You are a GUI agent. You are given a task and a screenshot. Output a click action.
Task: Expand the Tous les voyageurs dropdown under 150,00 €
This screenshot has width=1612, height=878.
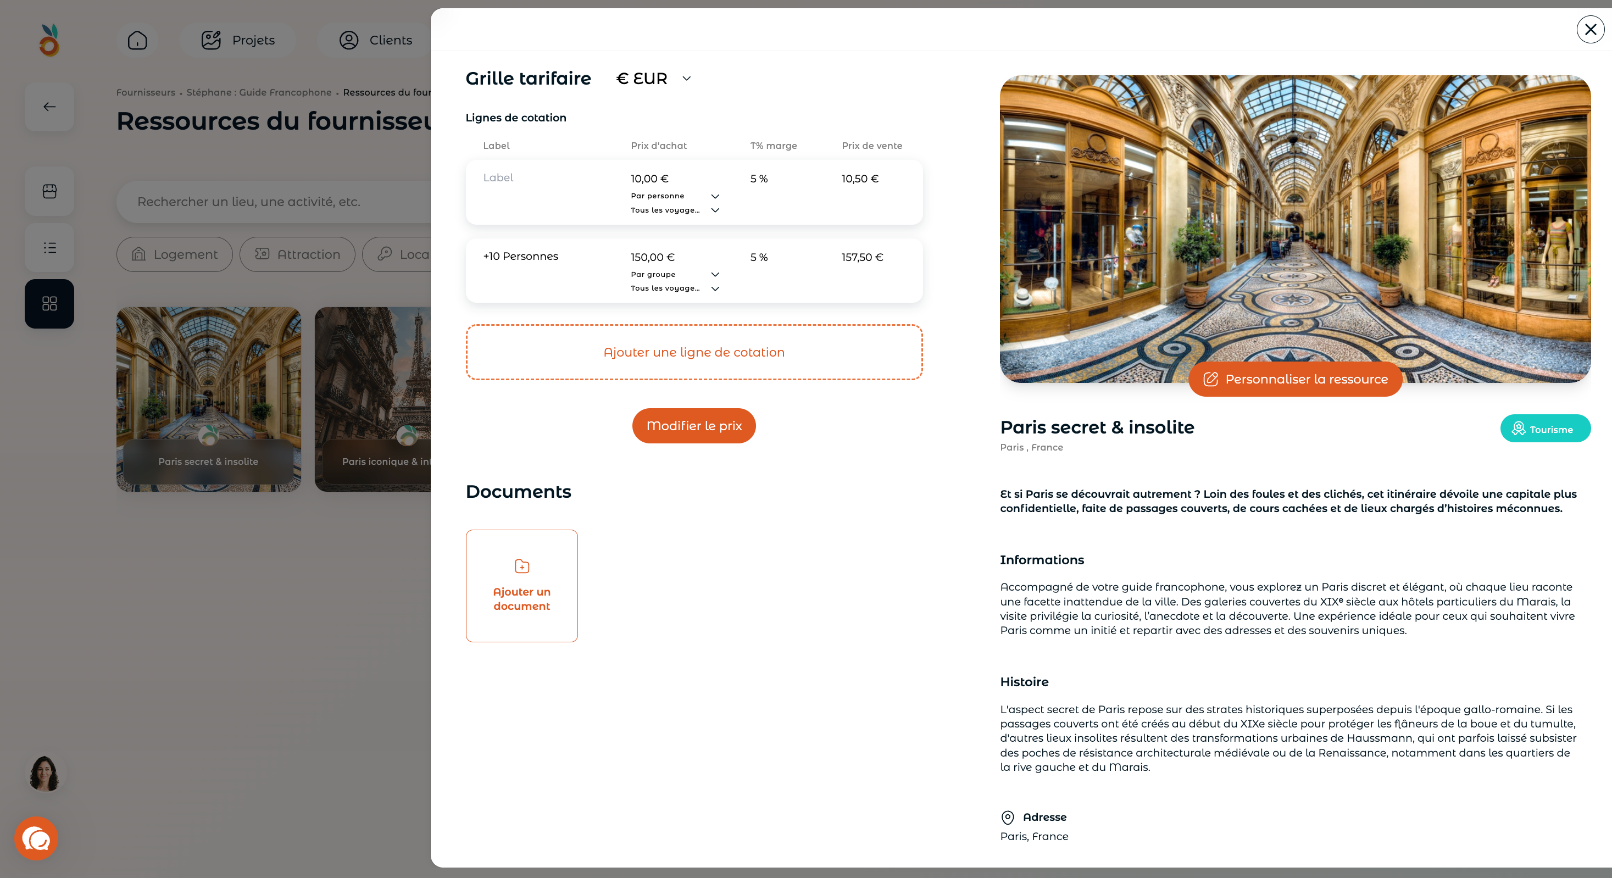point(675,288)
